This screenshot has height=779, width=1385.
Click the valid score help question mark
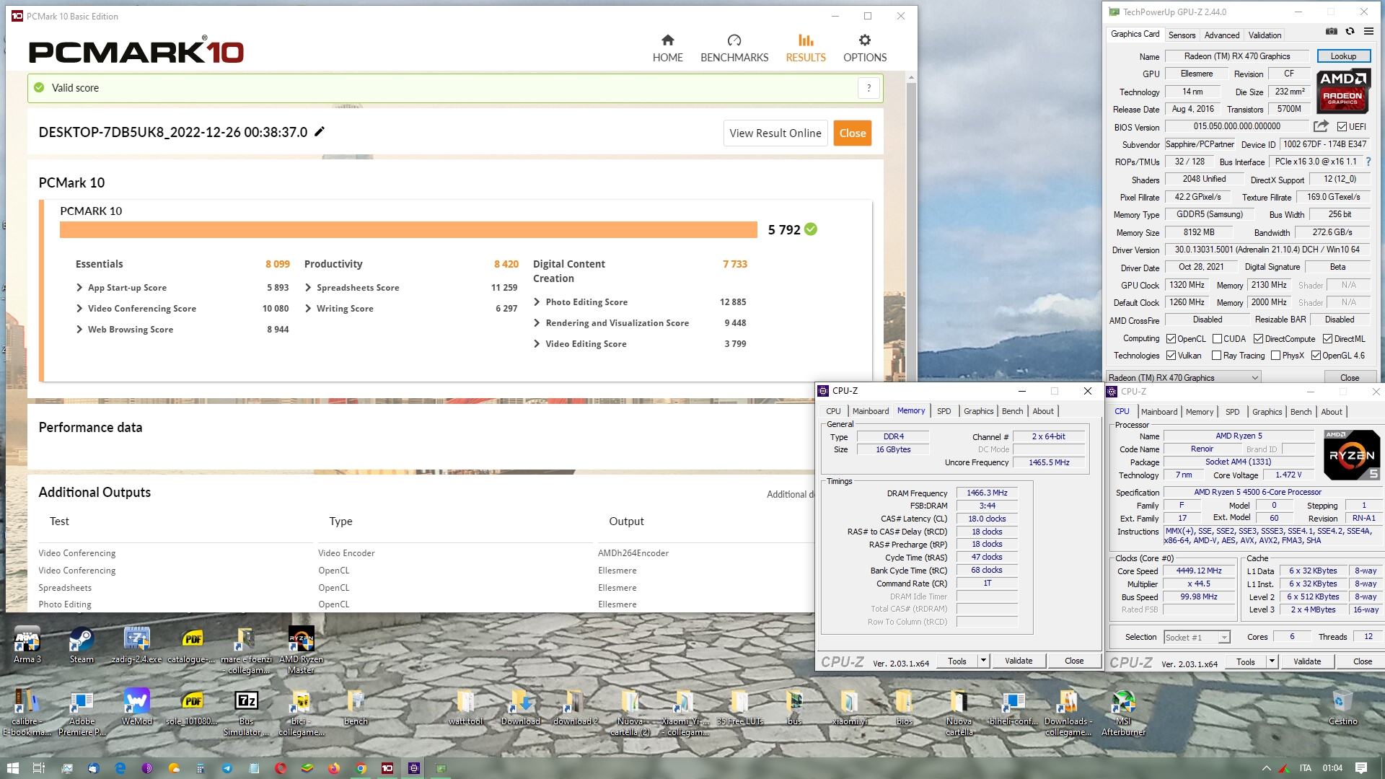click(x=869, y=88)
